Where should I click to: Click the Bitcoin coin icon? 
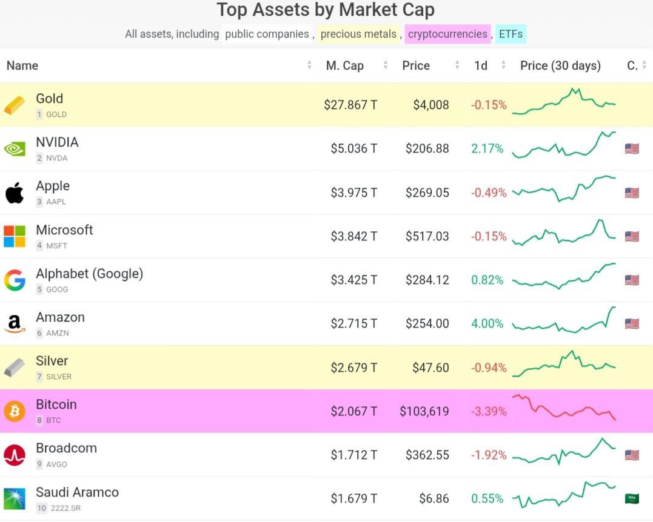click(x=15, y=412)
